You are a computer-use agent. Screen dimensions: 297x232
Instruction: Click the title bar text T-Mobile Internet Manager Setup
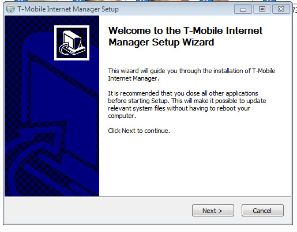68,9
